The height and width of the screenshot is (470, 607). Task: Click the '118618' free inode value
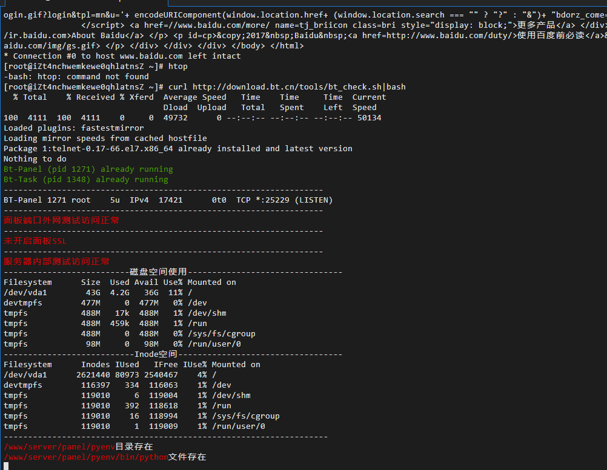tap(164, 406)
